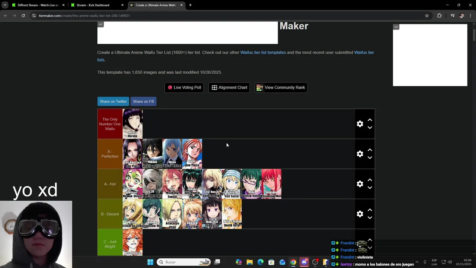Click The Only Number One Waifu label
The image size is (476, 268).
[x=110, y=124]
